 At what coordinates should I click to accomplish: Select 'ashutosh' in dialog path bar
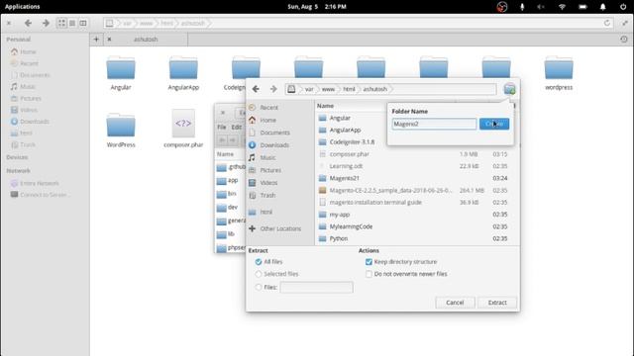tap(374, 89)
